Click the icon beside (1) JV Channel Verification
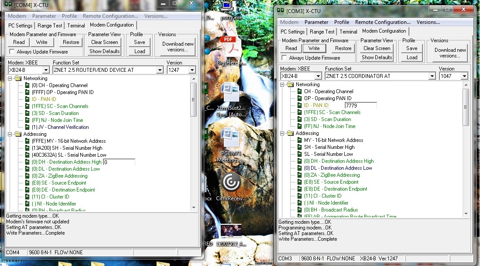Screen dimensions: 480x266 tap(27, 127)
